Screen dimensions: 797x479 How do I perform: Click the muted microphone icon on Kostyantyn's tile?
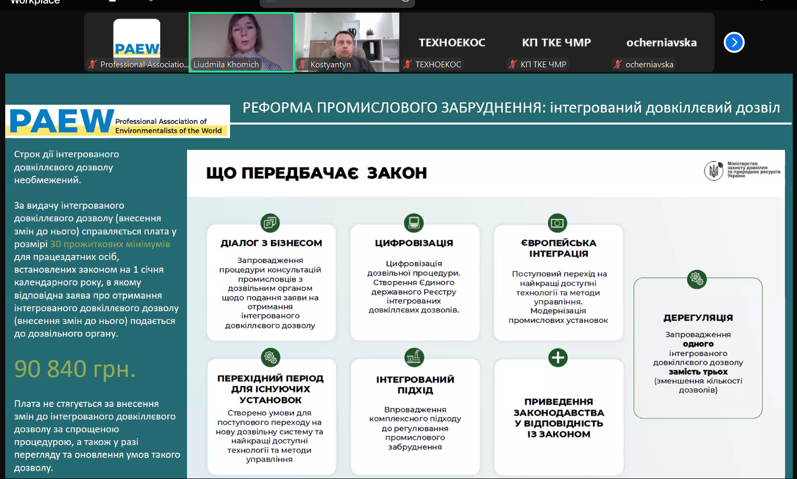tap(303, 65)
